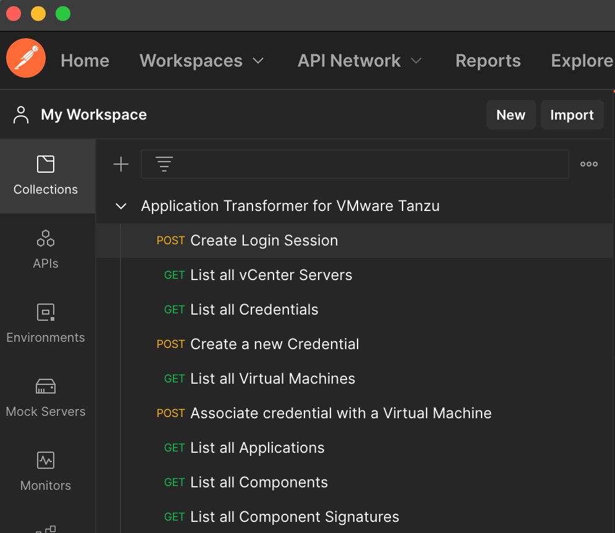Click the My Workspace profile icon
The height and width of the screenshot is (533, 615).
(x=20, y=114)
